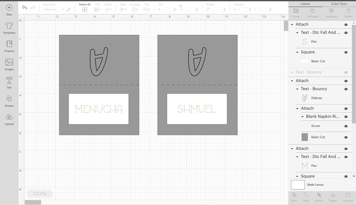Click the Undo arrow
356x205 pixels.
tap(24, 8)
